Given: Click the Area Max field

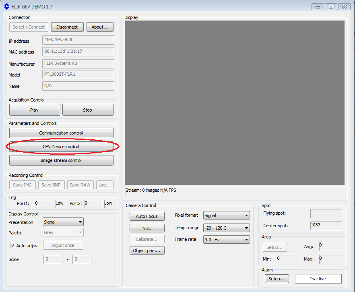Looking at the screenshot, I should pyautogui.click(x=330, y=259).
